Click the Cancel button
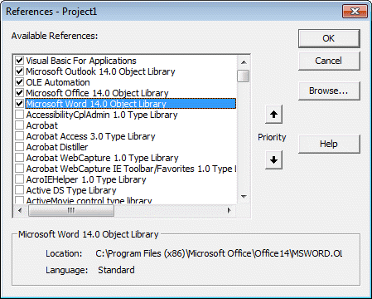 click(x=329, y=61)
